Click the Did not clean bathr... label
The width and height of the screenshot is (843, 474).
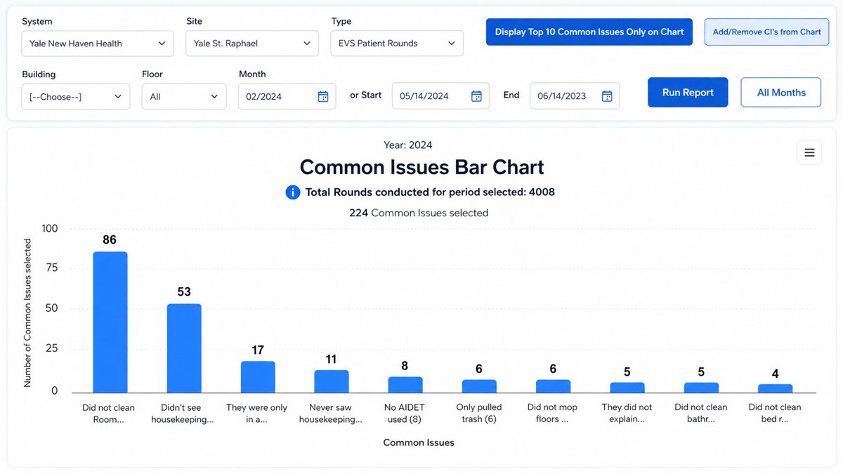pyautogui.click(x=701, y=413)
